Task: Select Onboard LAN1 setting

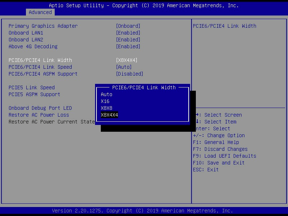Action: pos(26,33)
